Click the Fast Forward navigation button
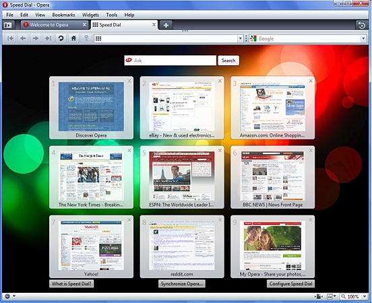The height and width of the screenshot is (303, 372). [48, 38]
